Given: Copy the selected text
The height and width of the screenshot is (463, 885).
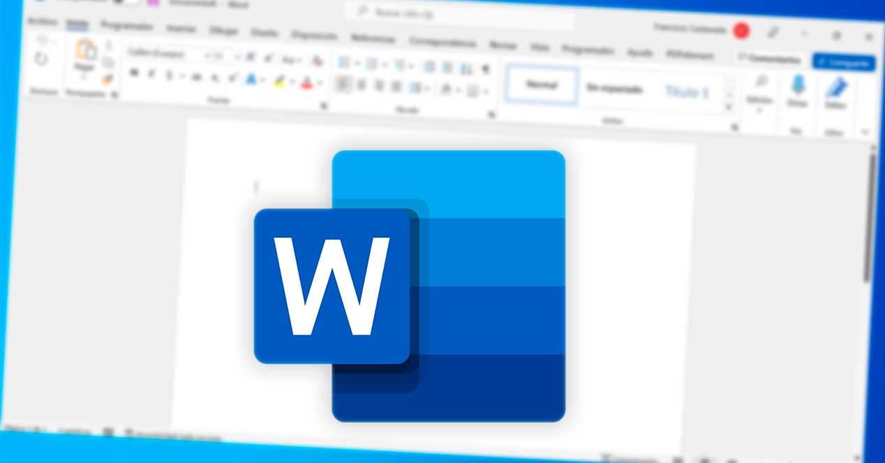Looking at the screenshot, I should pyautogui.click(x=107, y=63).
